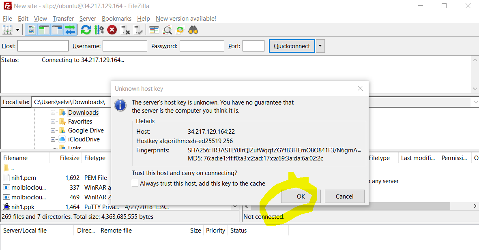Cancel current operation red icon
Viewport: 479px width, 250px height.
tap(112, 30)
